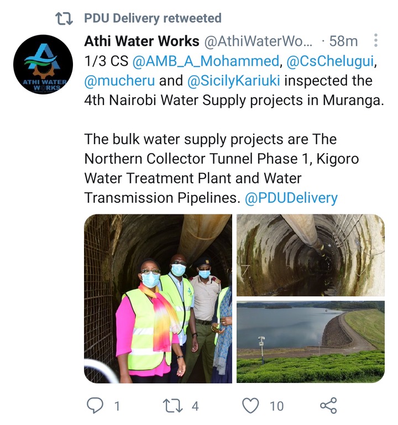
Task: Tap the share icon below the tweet
Action: click(328, 406)
